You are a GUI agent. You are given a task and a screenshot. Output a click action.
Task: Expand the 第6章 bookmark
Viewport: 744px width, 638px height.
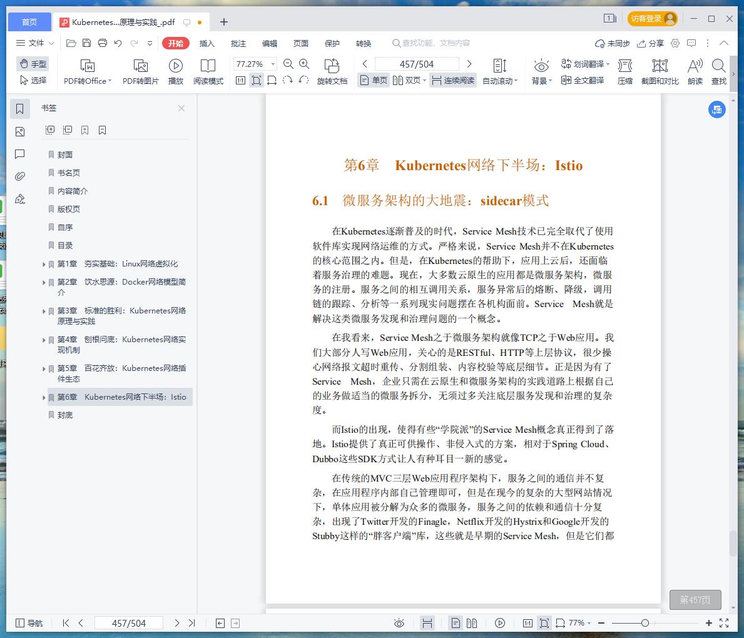(x=44, y=398)
